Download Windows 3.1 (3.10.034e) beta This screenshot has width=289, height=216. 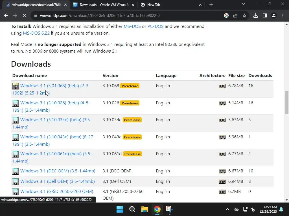click(52, 123)
